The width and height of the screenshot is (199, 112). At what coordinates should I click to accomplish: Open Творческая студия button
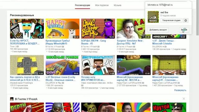[171, 21]
